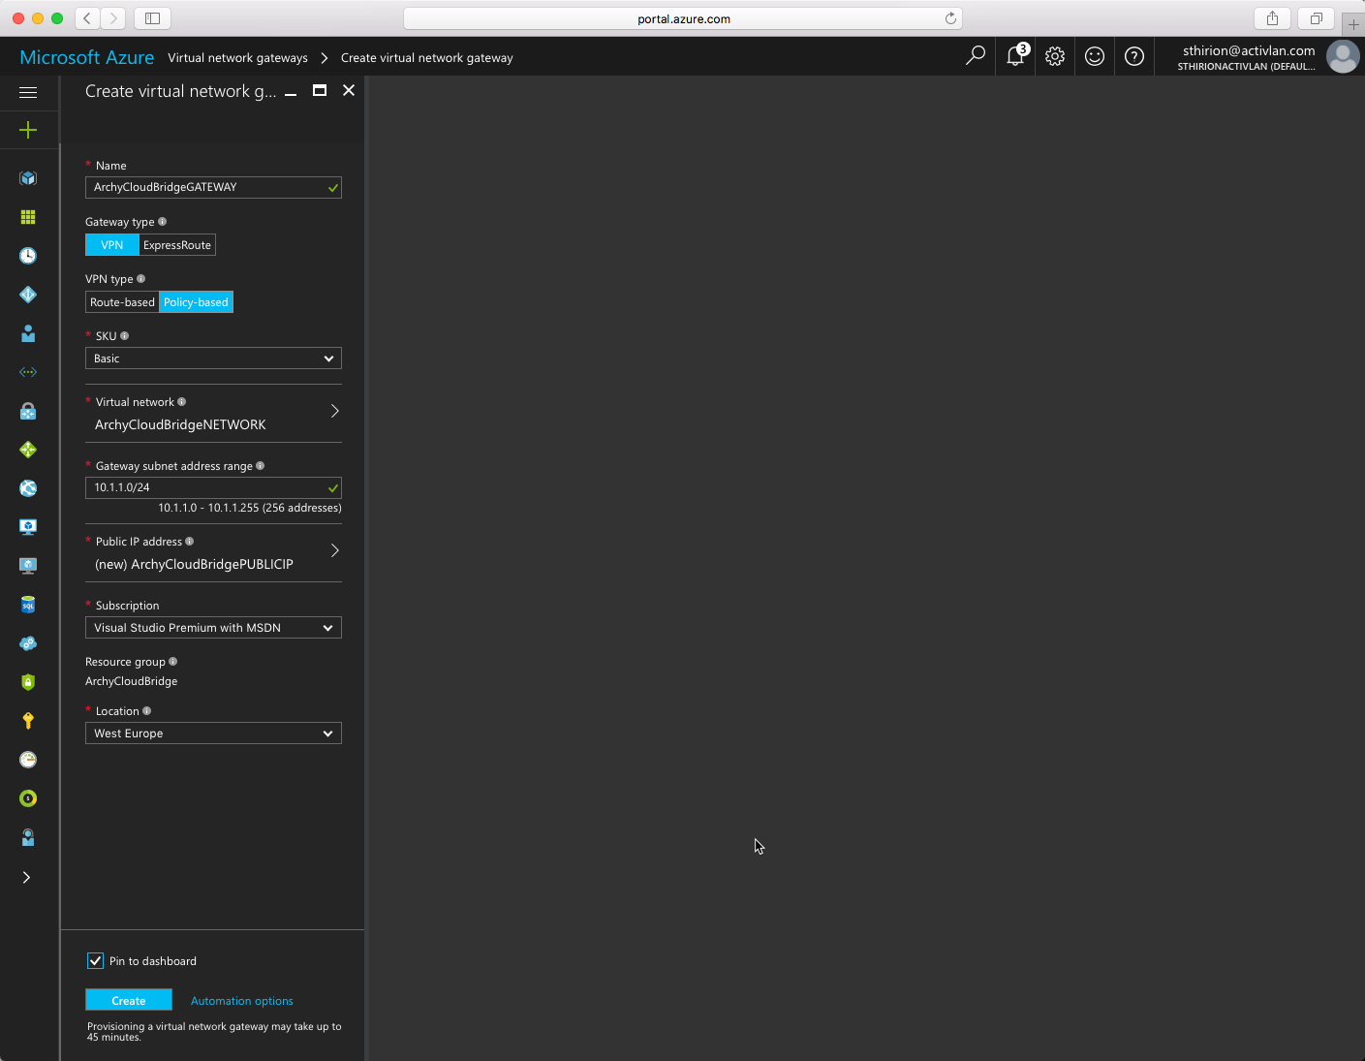Screen dimensions: 1365x1061
Task: Open the Subscription dropdown
Action: pyautogui.click(x=213, y=628)
